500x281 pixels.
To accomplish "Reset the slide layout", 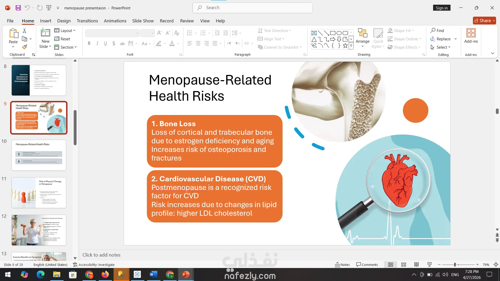I will (x=62, y=39).
